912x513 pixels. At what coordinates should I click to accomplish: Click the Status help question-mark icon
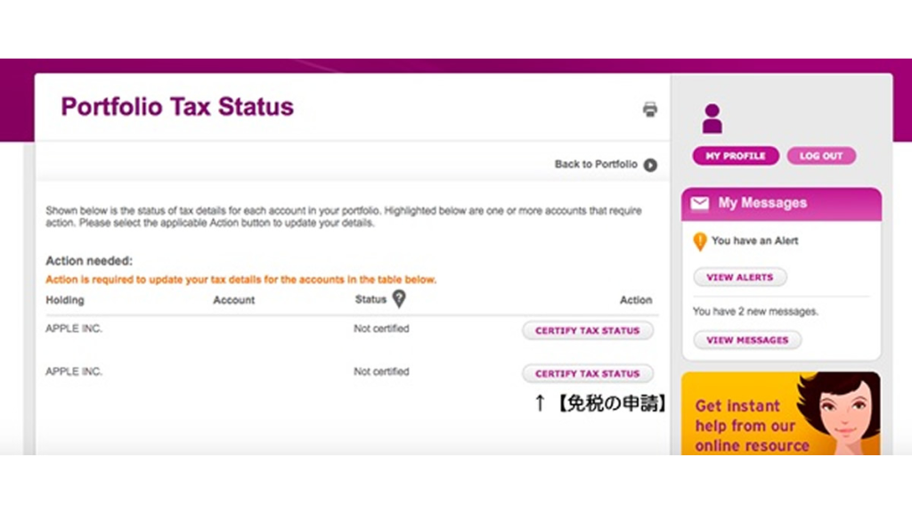click(399, 299)
